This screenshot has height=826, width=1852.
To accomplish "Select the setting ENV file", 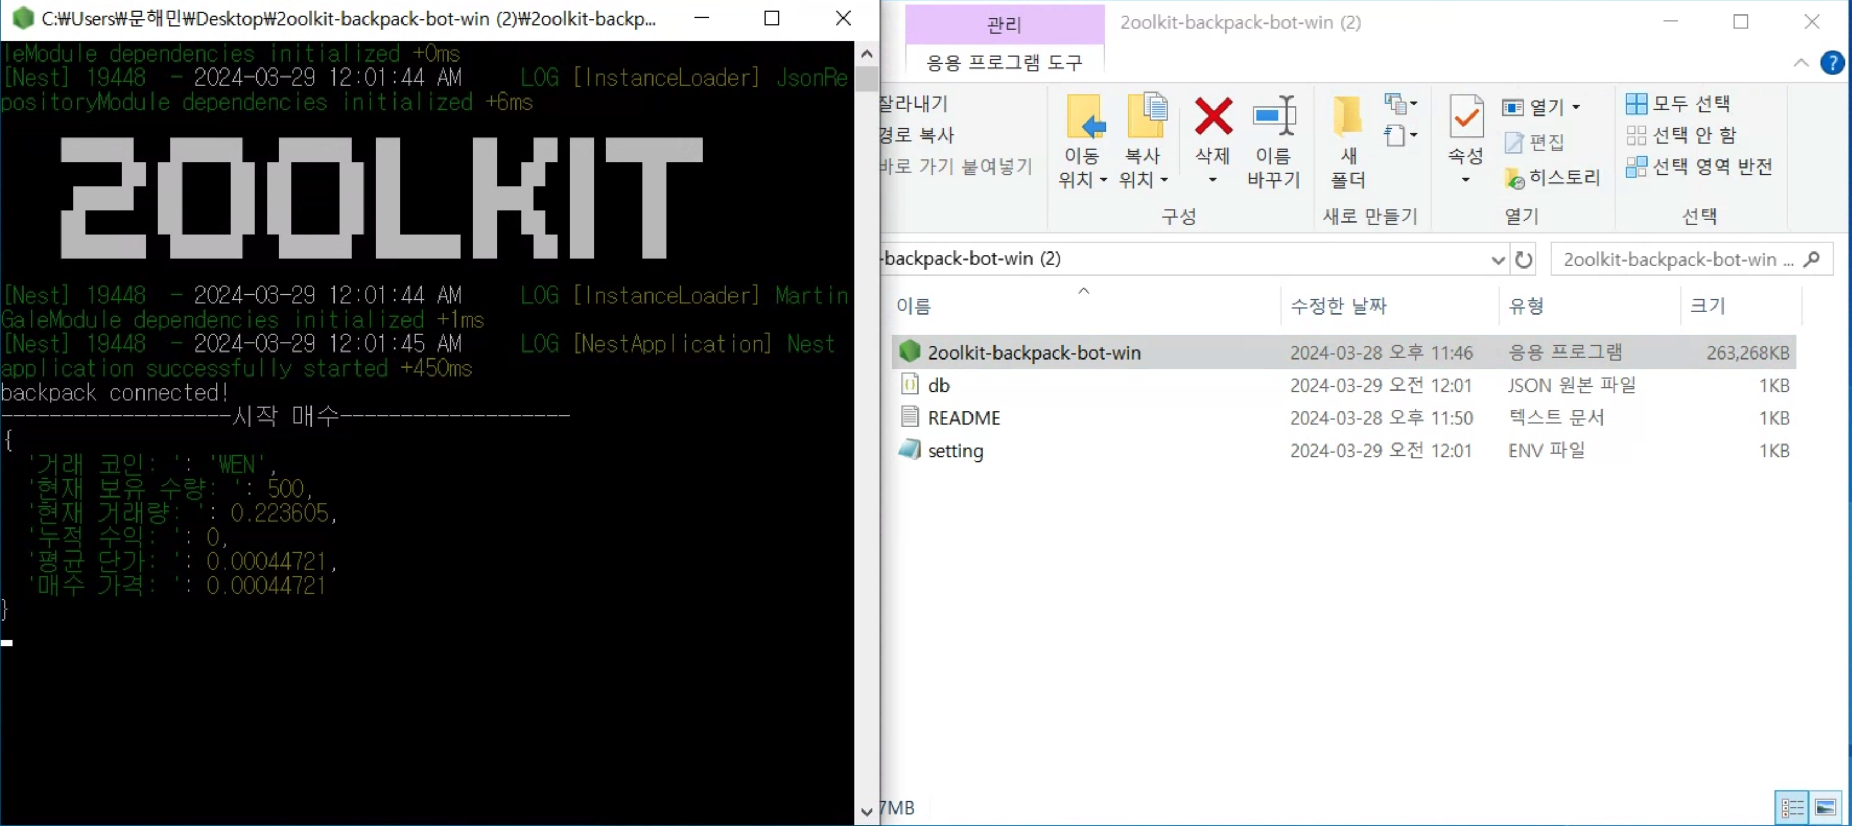I will pos(955,451).
